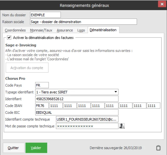Go to the Logo tab
Screen dimensions: 167x155
(x=81, y=30)
